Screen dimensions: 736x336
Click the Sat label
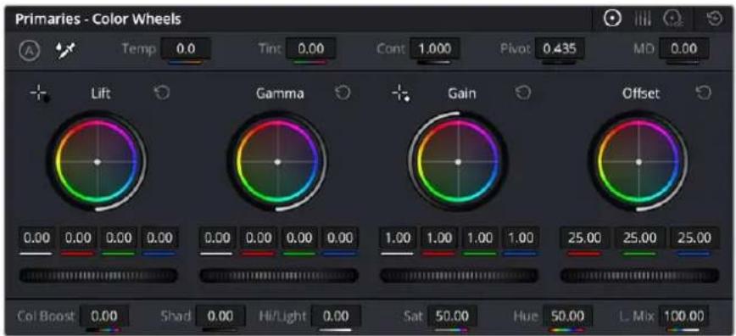[x=413, y=316]
